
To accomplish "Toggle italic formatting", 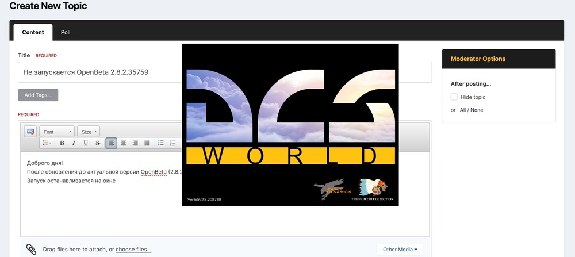I will (x=74, y=143).
